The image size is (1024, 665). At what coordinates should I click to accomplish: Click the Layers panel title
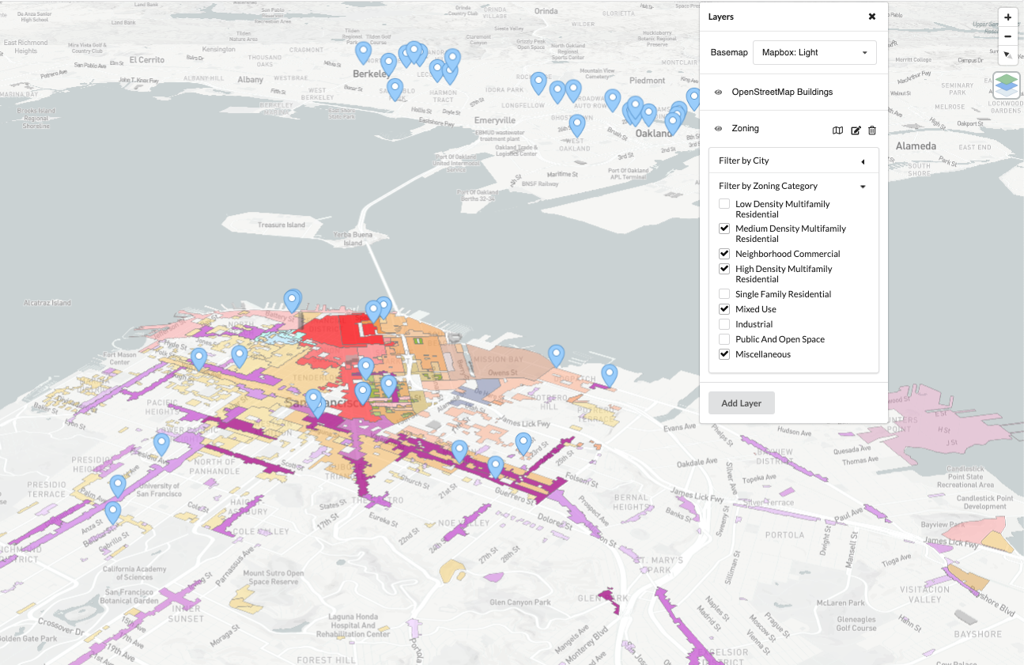[721, 17]
